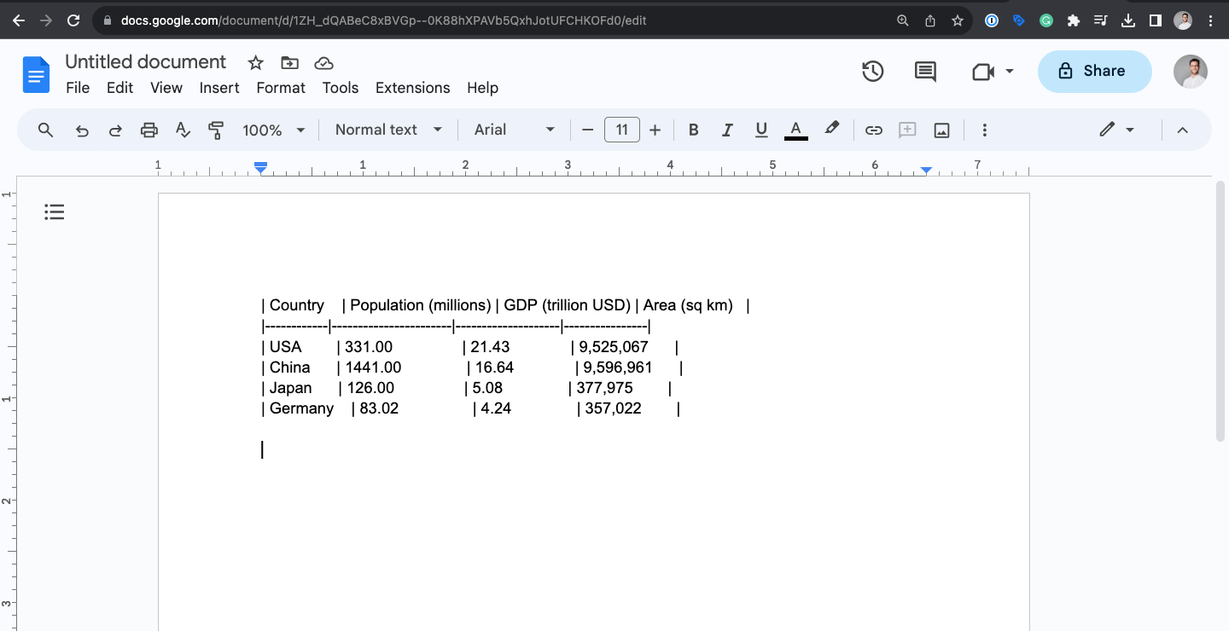Open comments history icon

[925, 72]
